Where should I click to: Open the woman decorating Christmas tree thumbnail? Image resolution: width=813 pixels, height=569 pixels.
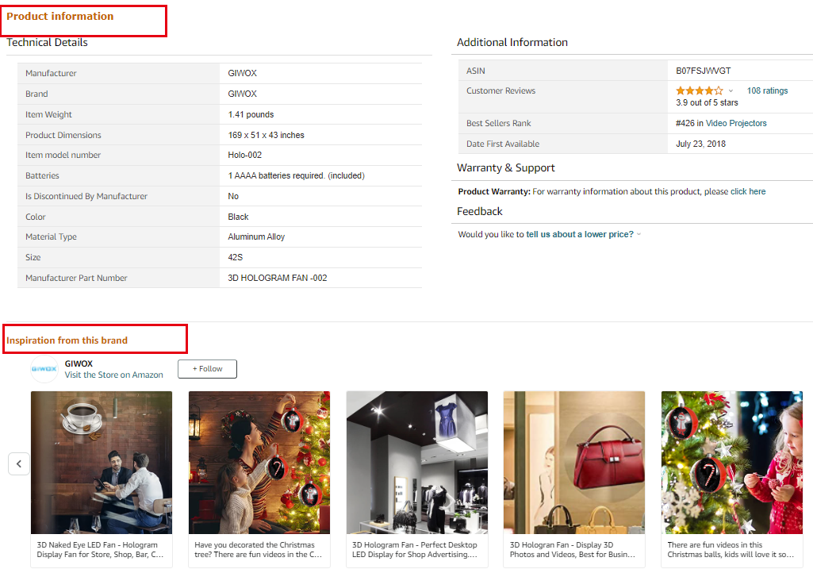tap(259, 463)
